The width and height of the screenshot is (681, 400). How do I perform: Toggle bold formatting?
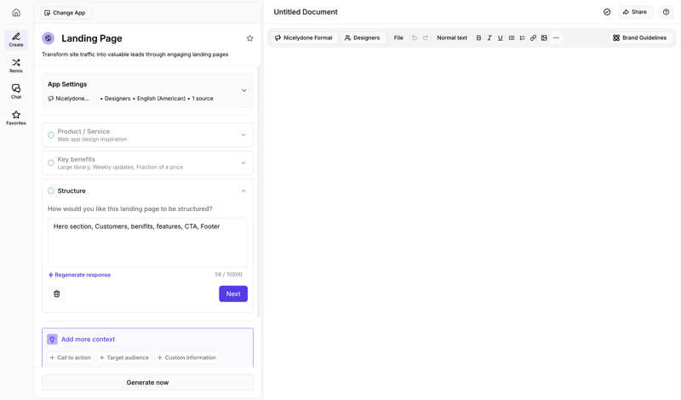tap(478, 37)
